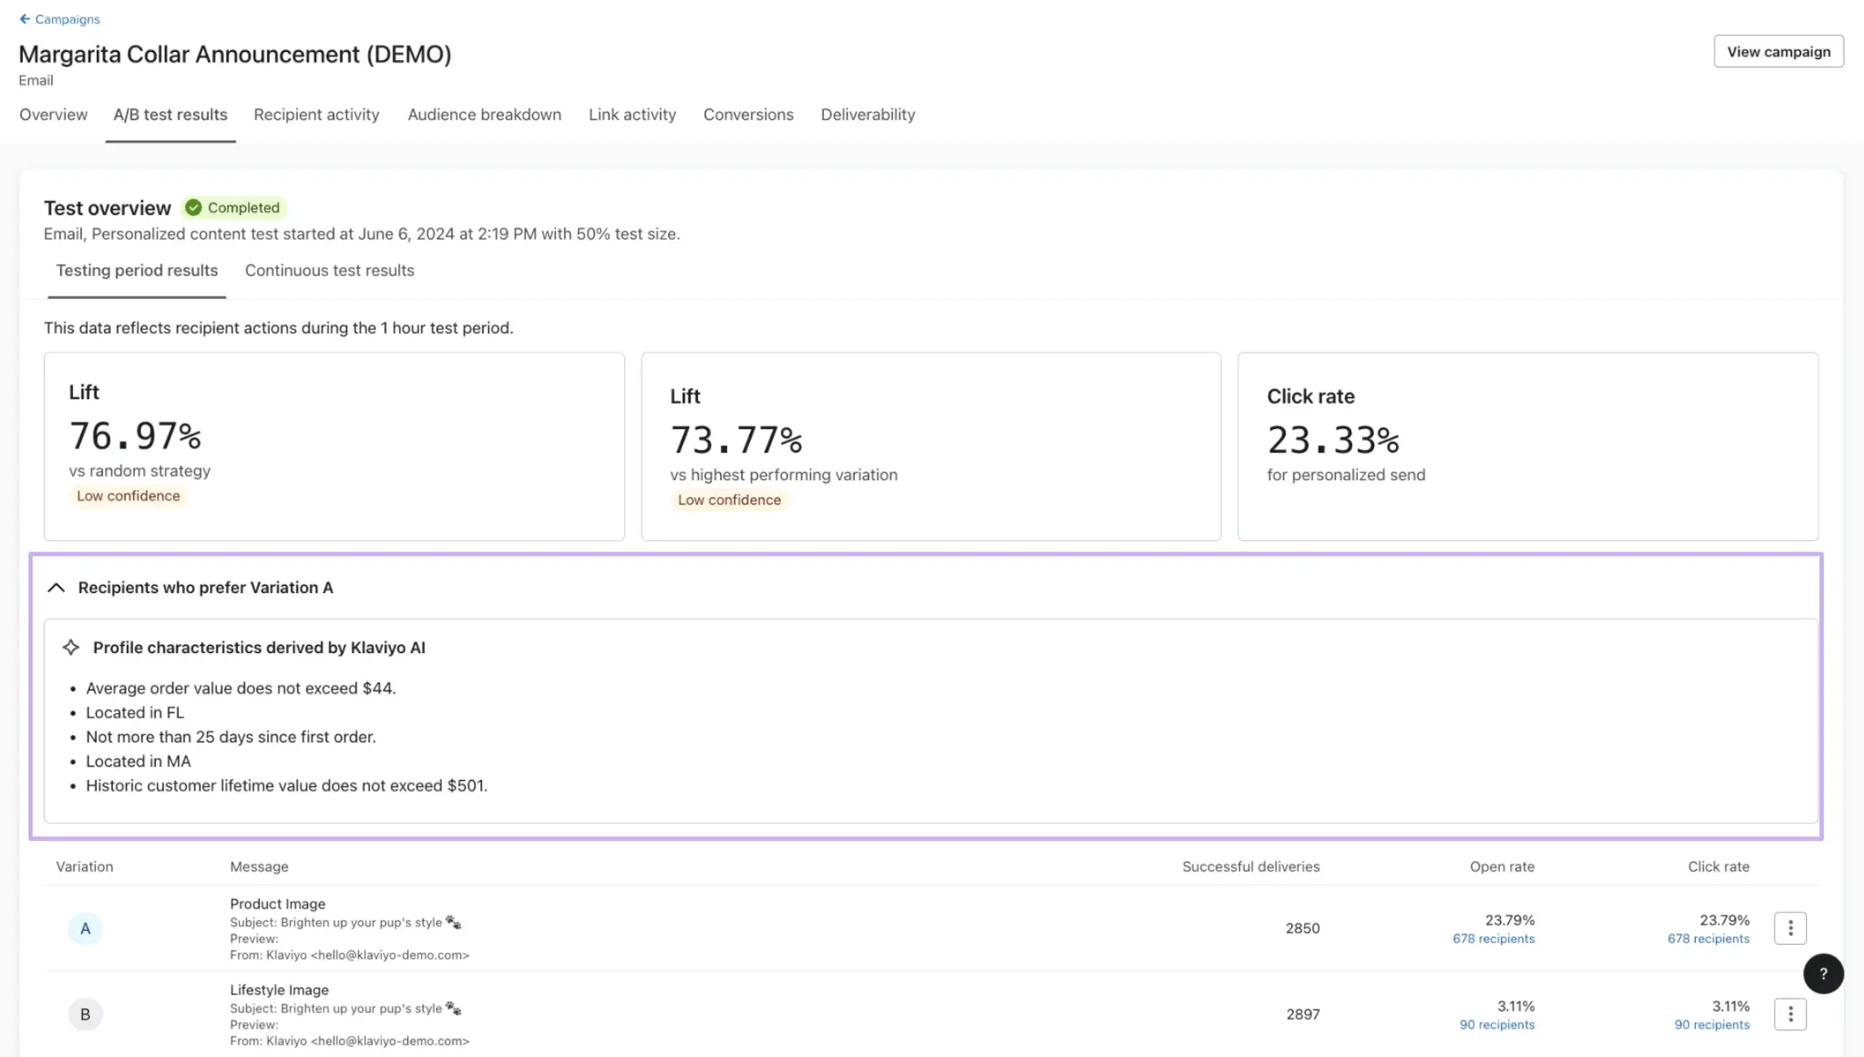Open Link activity tab
1864x1057 pixels.
click(632, 114)
